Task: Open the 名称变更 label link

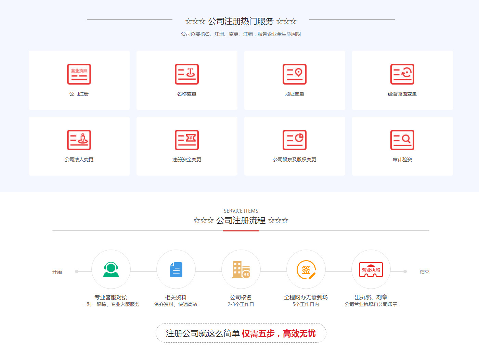Action: [187, 94]
